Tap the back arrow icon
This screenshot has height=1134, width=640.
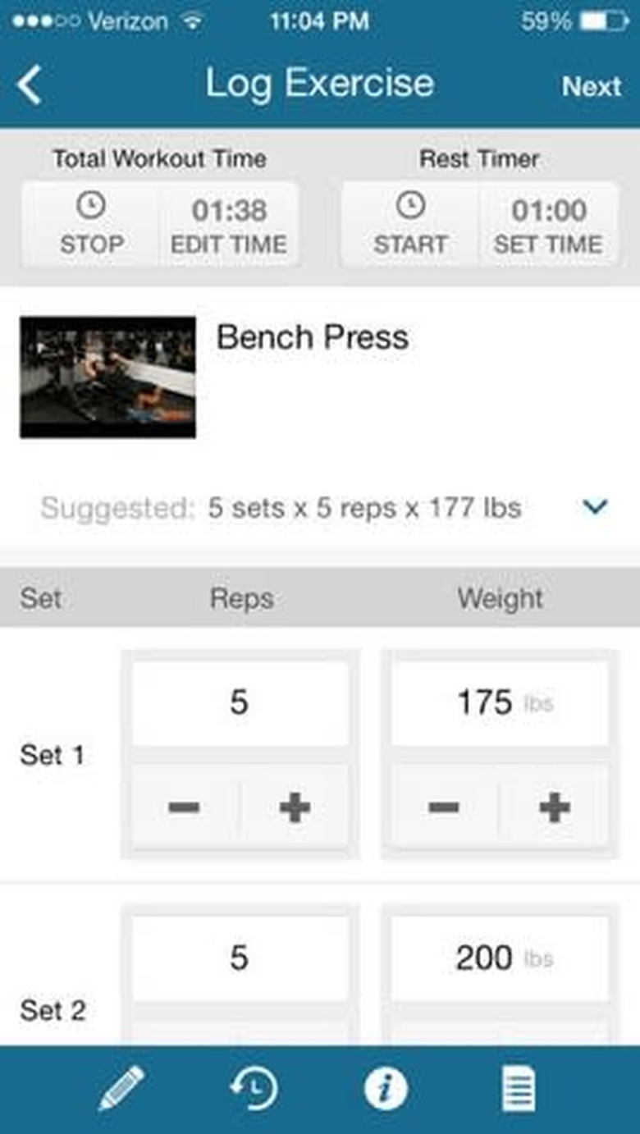[30, 85]
